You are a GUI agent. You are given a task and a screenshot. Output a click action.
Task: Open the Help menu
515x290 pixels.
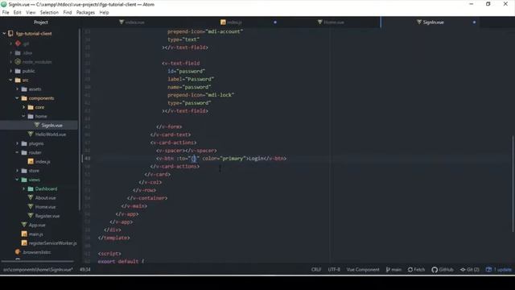click(x=104, y=13)
